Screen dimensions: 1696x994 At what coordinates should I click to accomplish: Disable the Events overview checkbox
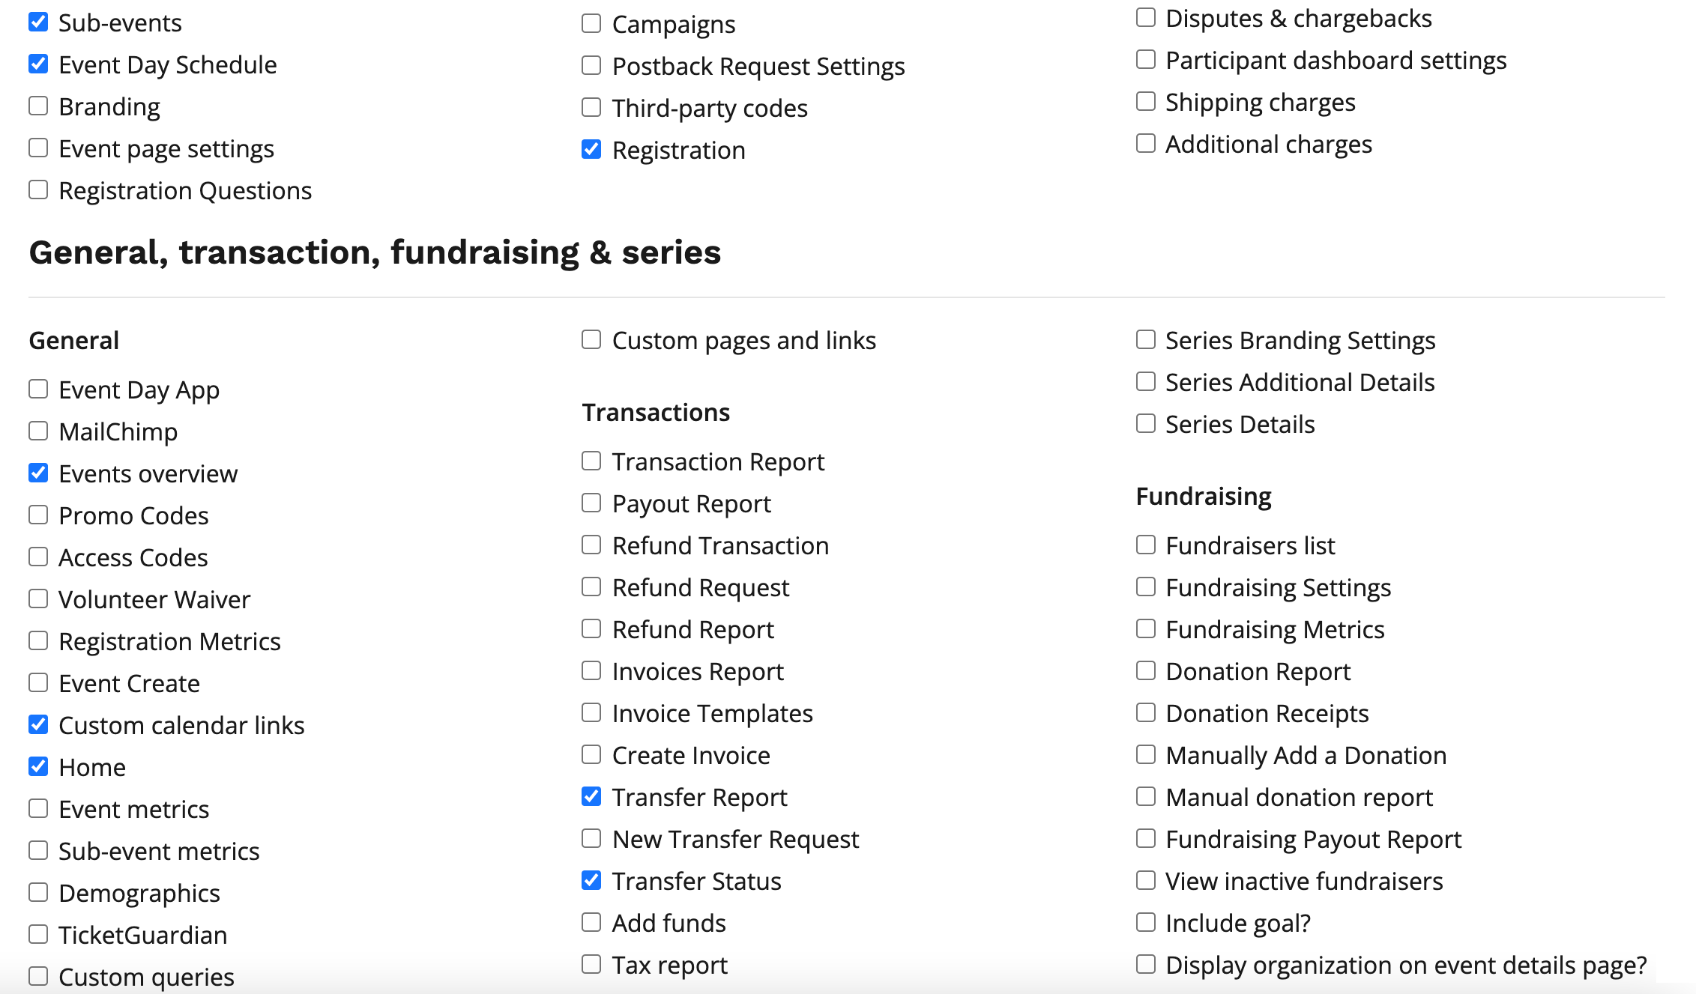coord(38,473)
